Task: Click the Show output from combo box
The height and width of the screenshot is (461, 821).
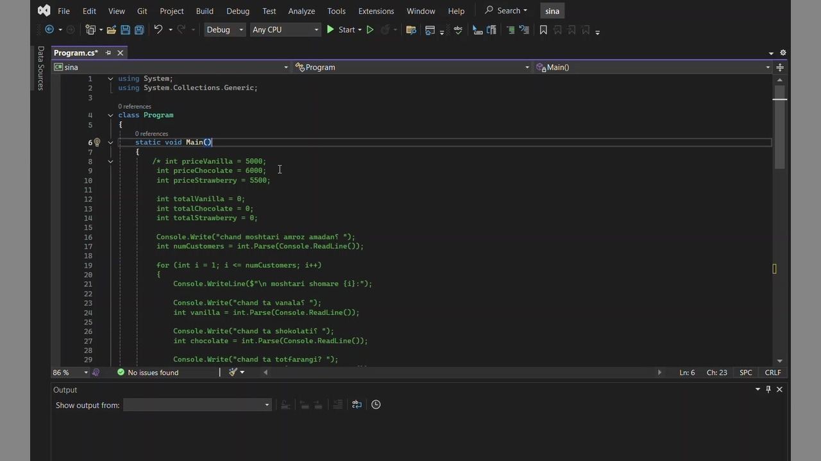Action: [197, 405]
